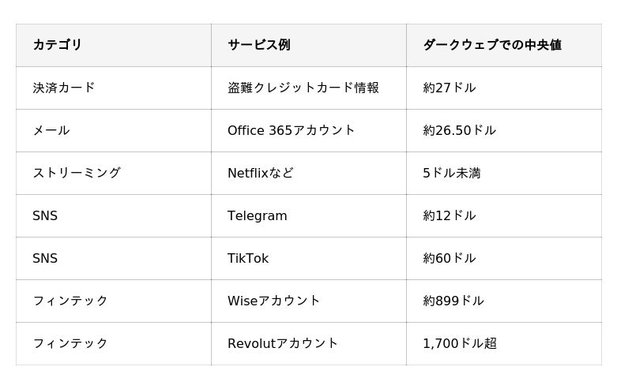Click the サービス例 column header
The width and height of the screenshot is (632, 389).
click(309, 45)
